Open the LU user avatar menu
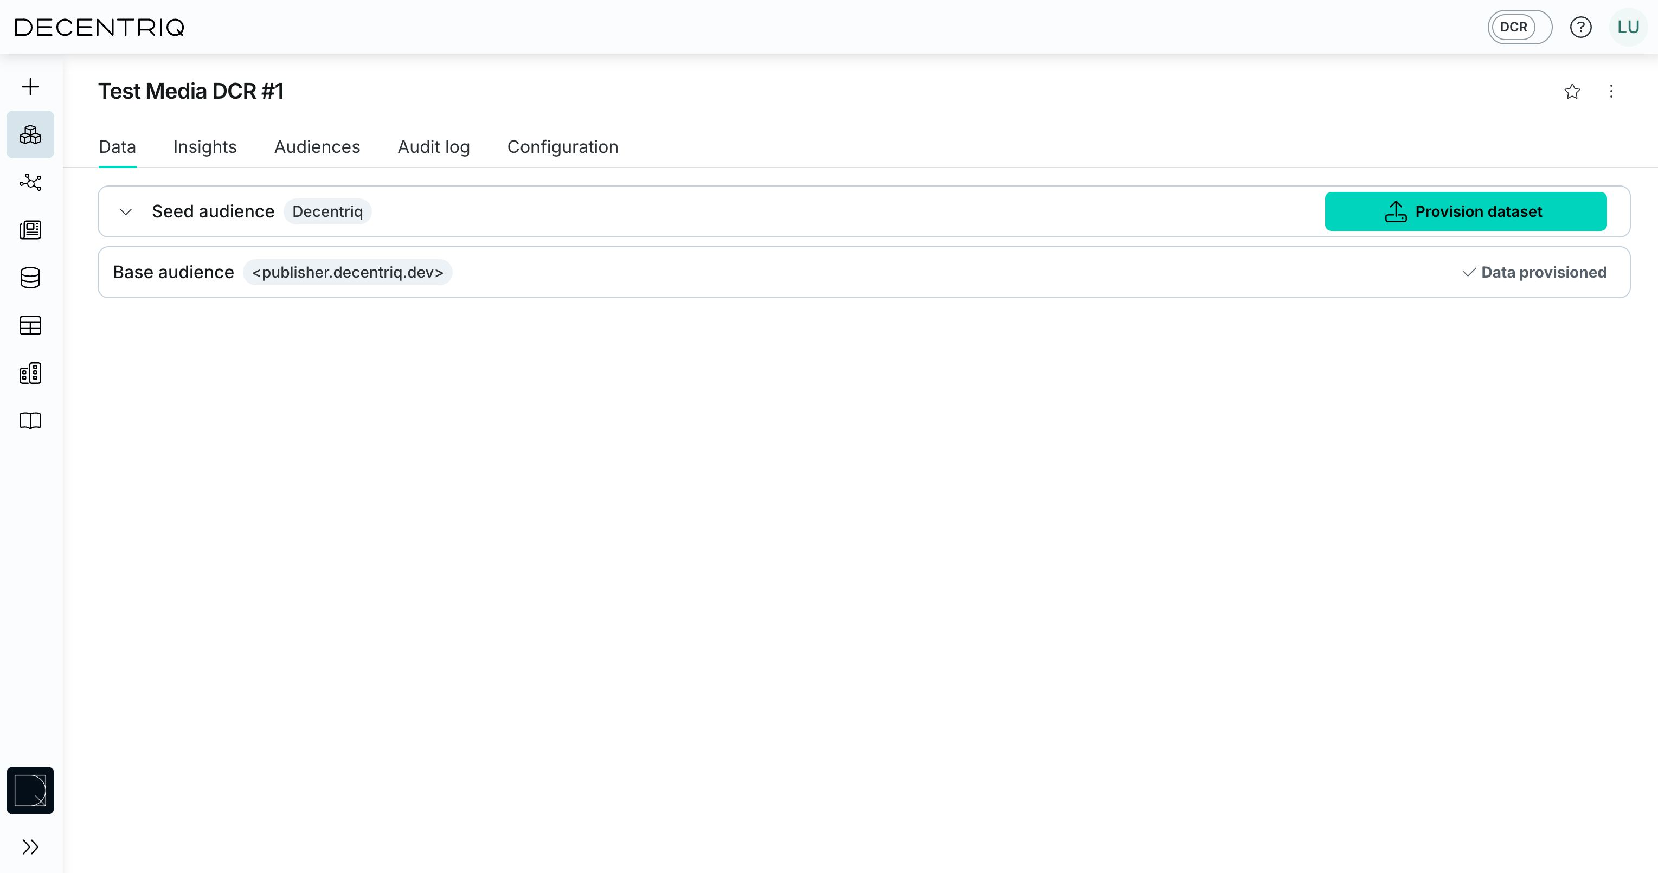1658x873 pixels. 1628,27
